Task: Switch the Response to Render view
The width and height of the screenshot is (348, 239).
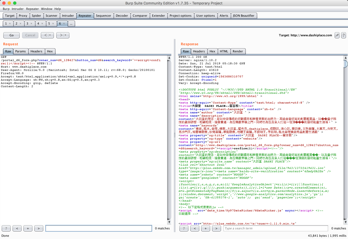Action: coord(238,51)
